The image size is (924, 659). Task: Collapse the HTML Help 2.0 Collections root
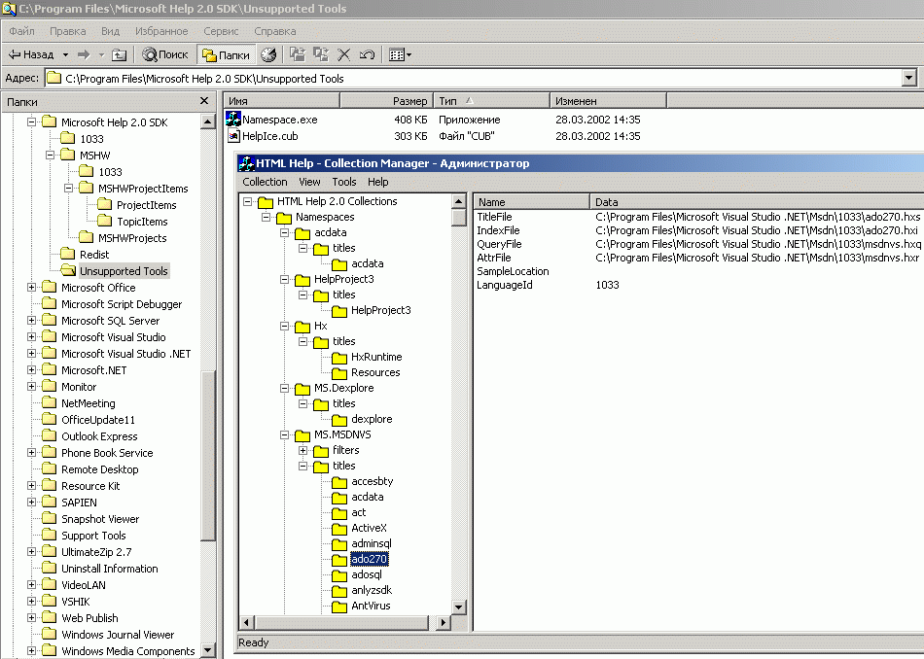[247, 201]
